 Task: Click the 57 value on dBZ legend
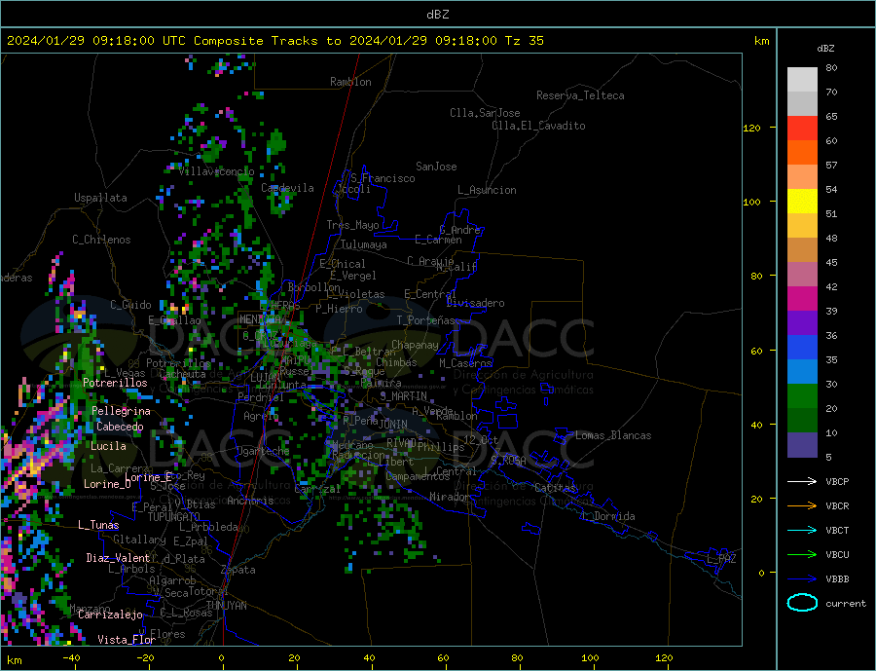click(831, 165)
